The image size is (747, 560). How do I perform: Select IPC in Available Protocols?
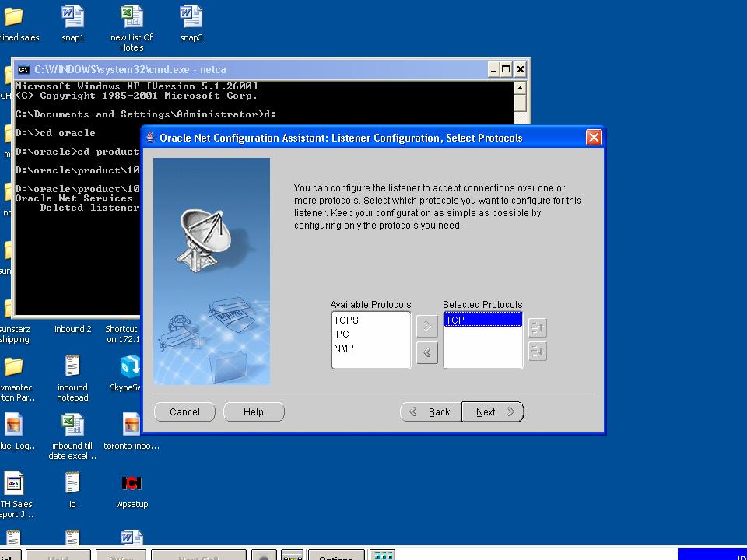(370, 334)
